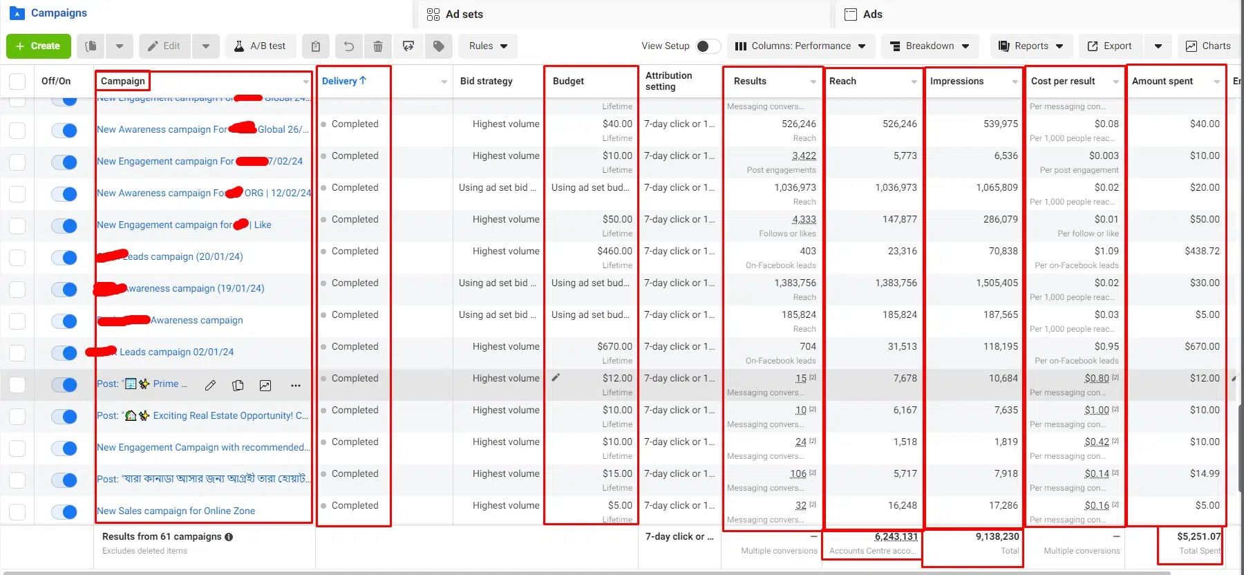Click pencil edit icon in Prime post row

[x=211, y=386]
